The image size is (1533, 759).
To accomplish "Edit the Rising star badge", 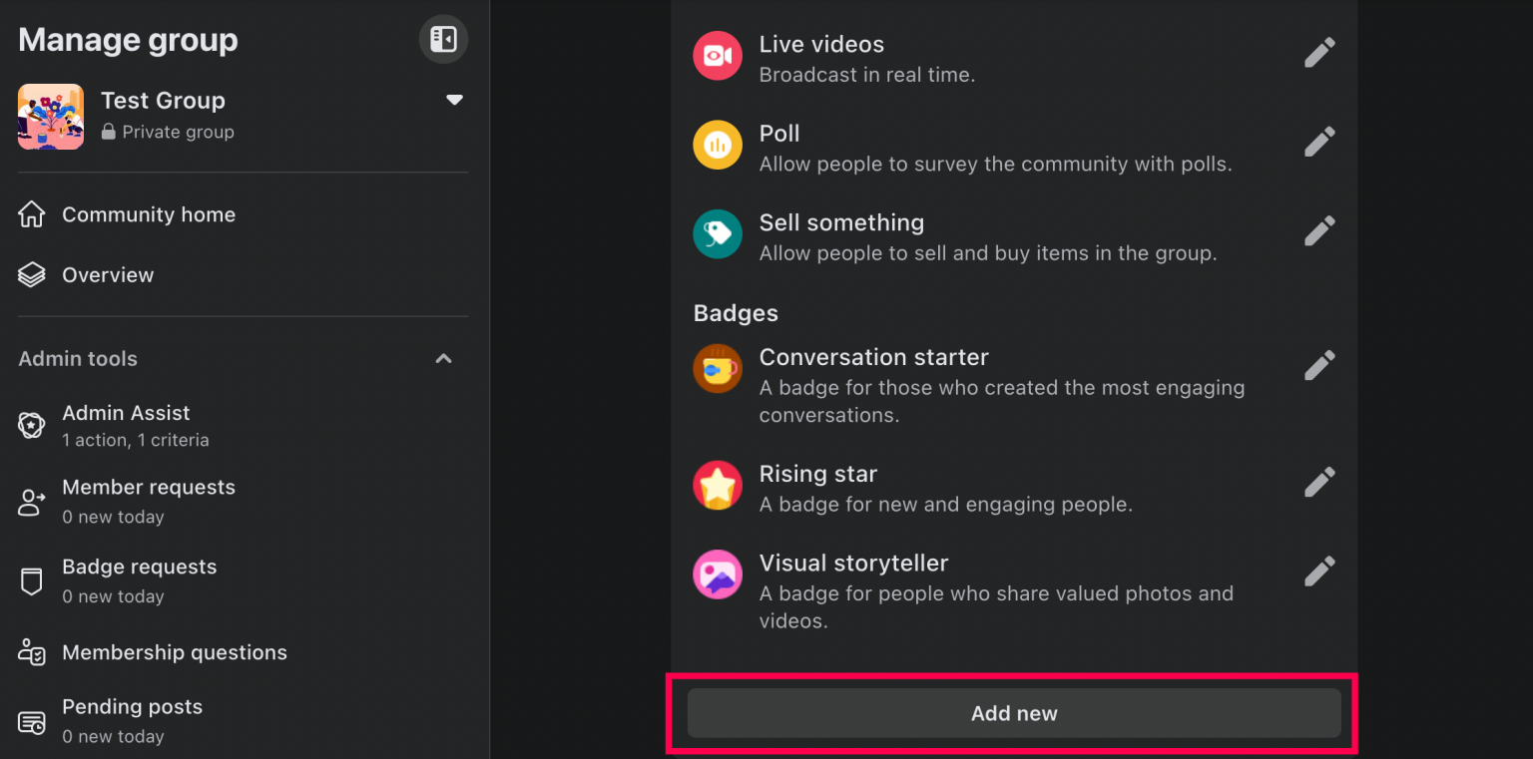I will [1318, 481].
